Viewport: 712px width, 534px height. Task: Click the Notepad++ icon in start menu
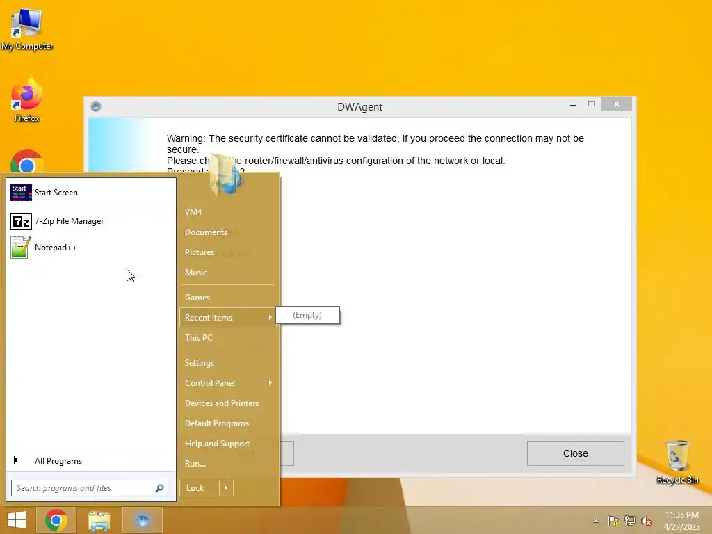tap(20, 248)
